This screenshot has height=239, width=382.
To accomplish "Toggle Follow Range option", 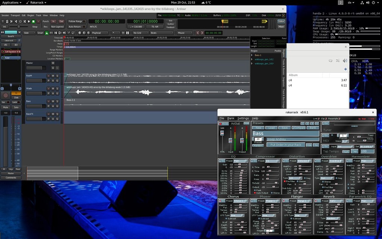I will pyautogui.click(x=76, y=21).
